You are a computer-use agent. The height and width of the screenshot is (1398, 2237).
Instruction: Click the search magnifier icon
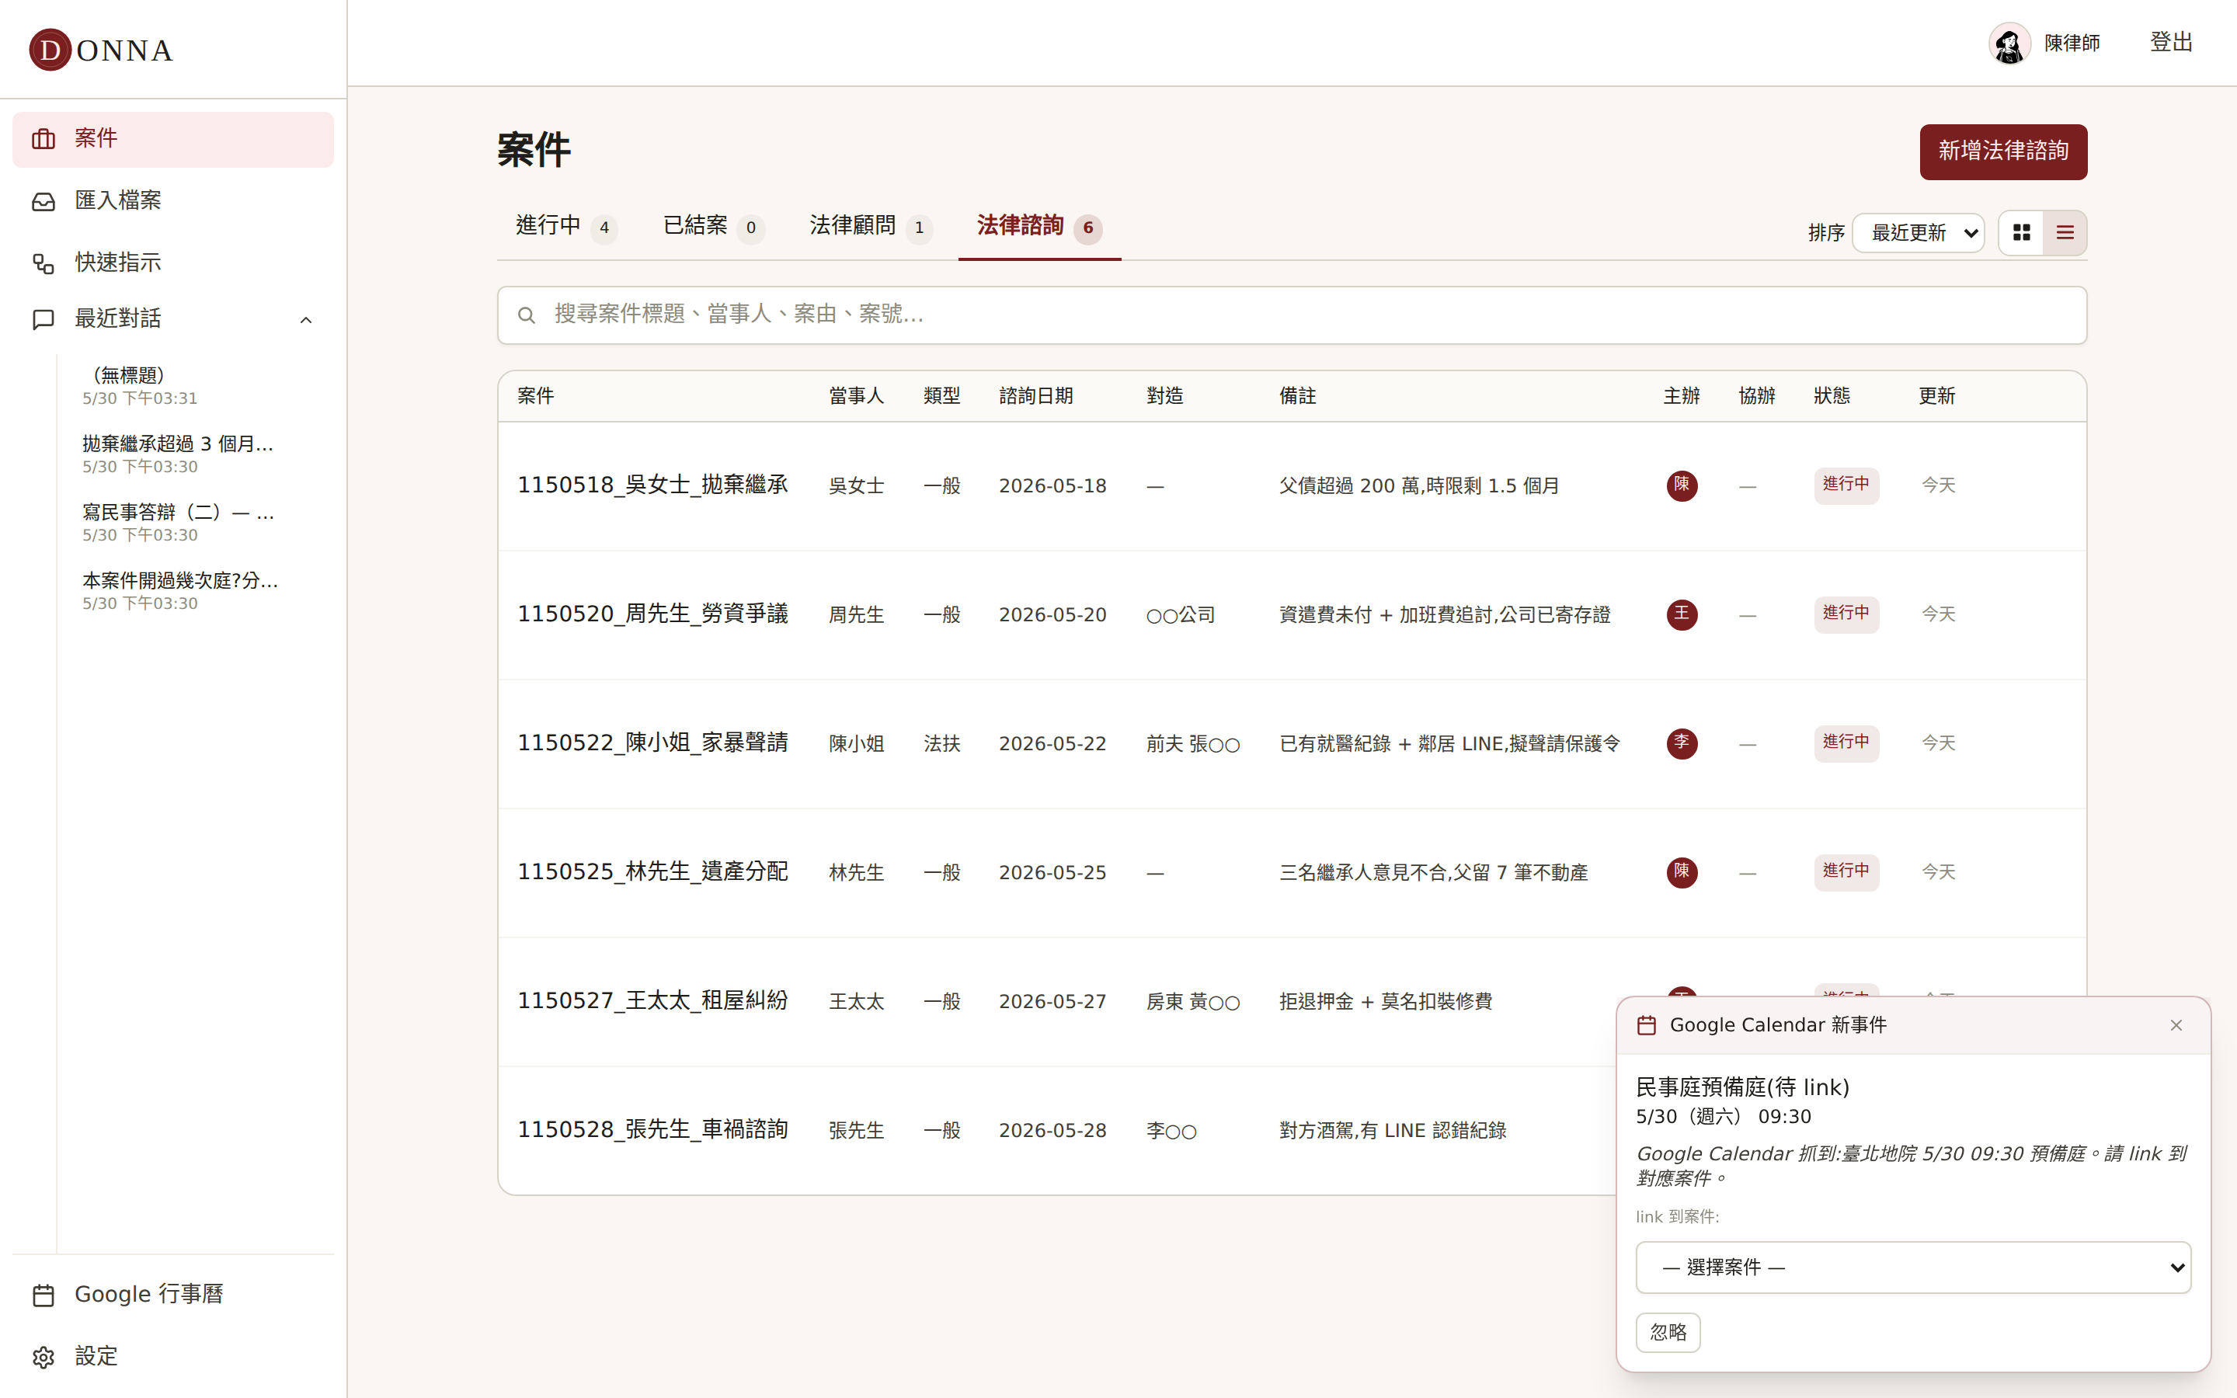pos(526,315)
